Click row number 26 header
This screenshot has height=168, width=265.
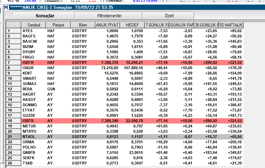(x=13, y=163)
